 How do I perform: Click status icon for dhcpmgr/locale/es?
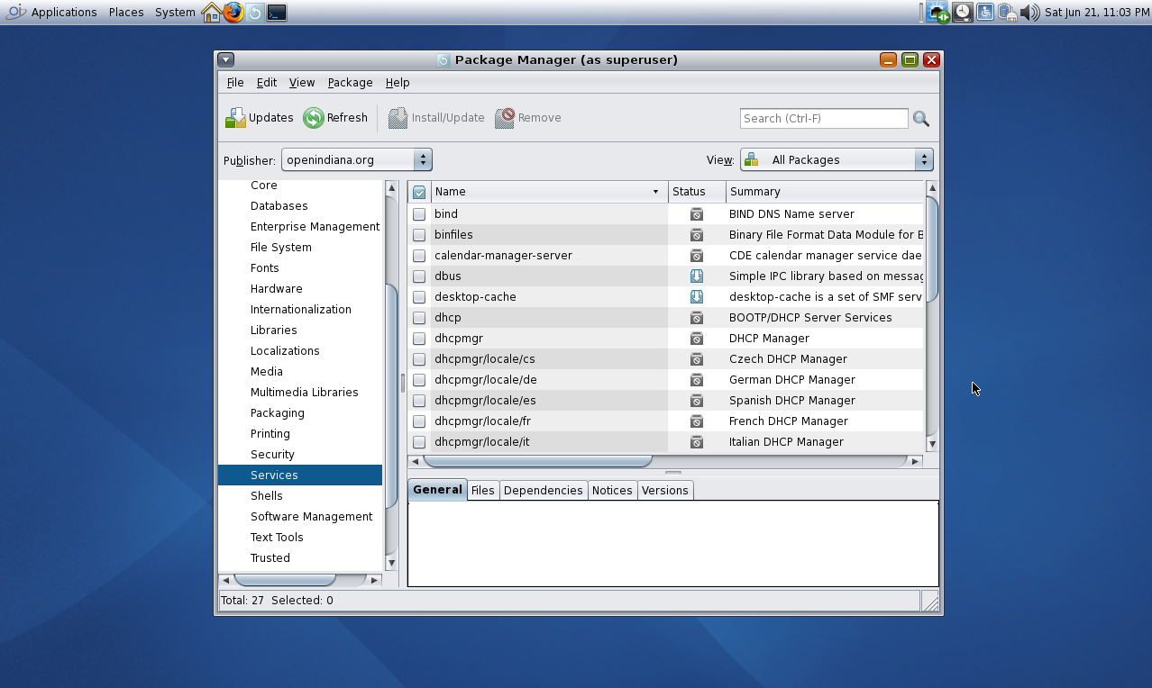(x=697, y=401)
